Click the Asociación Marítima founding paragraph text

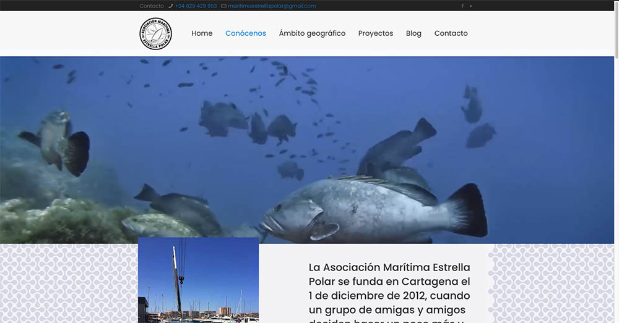(x=389, y=289)
